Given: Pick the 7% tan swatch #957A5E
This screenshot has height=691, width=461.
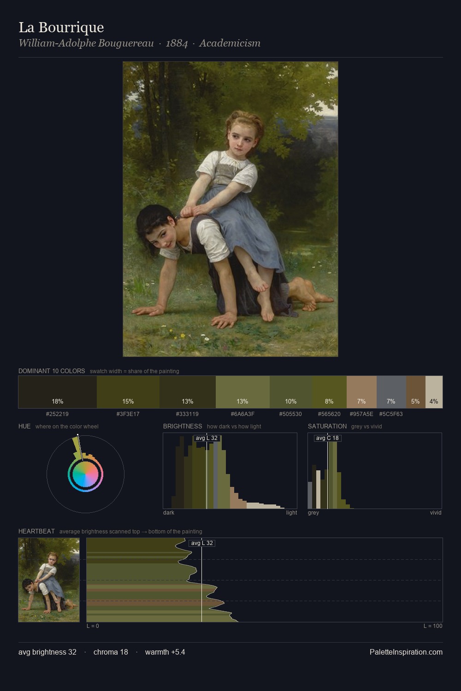Looking at the screenshot, I should 361,392.
